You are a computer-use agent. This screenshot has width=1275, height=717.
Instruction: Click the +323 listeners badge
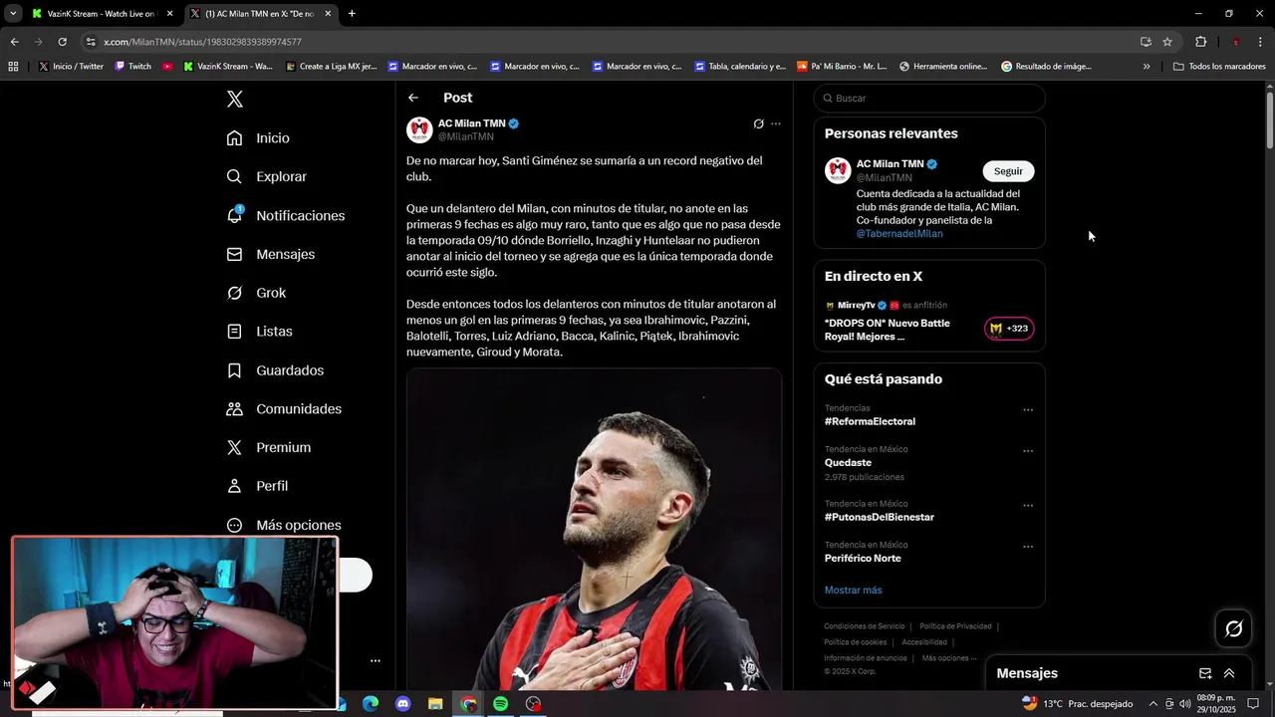tap(1009, 329)
